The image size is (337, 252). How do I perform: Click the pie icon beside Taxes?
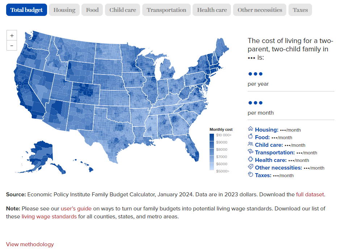pos(250,175)
